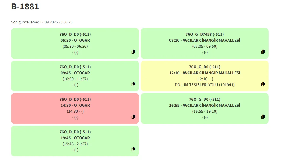Open the 16:55 - AVCILAR CİHANGİR MAHALLESİ title

pos(205,105)
